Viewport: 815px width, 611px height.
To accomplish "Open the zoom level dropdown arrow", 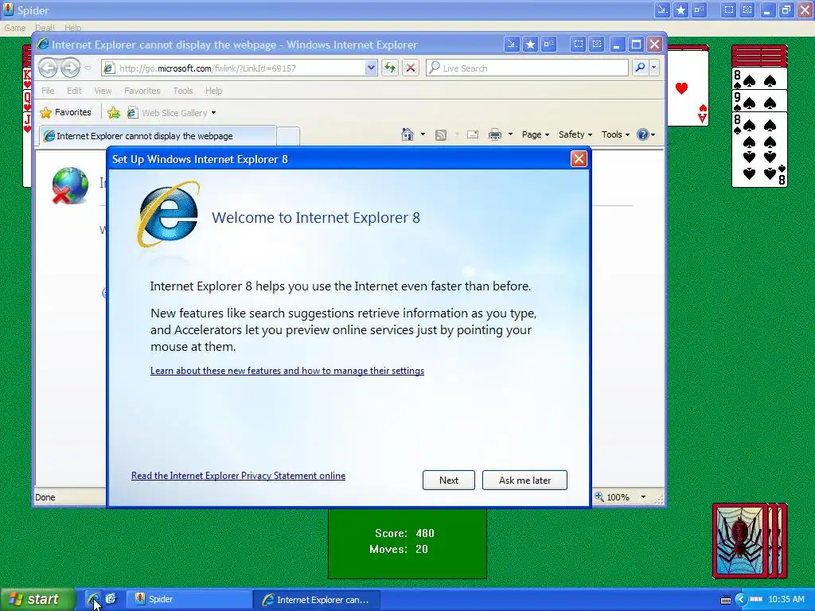I will 643,497.
